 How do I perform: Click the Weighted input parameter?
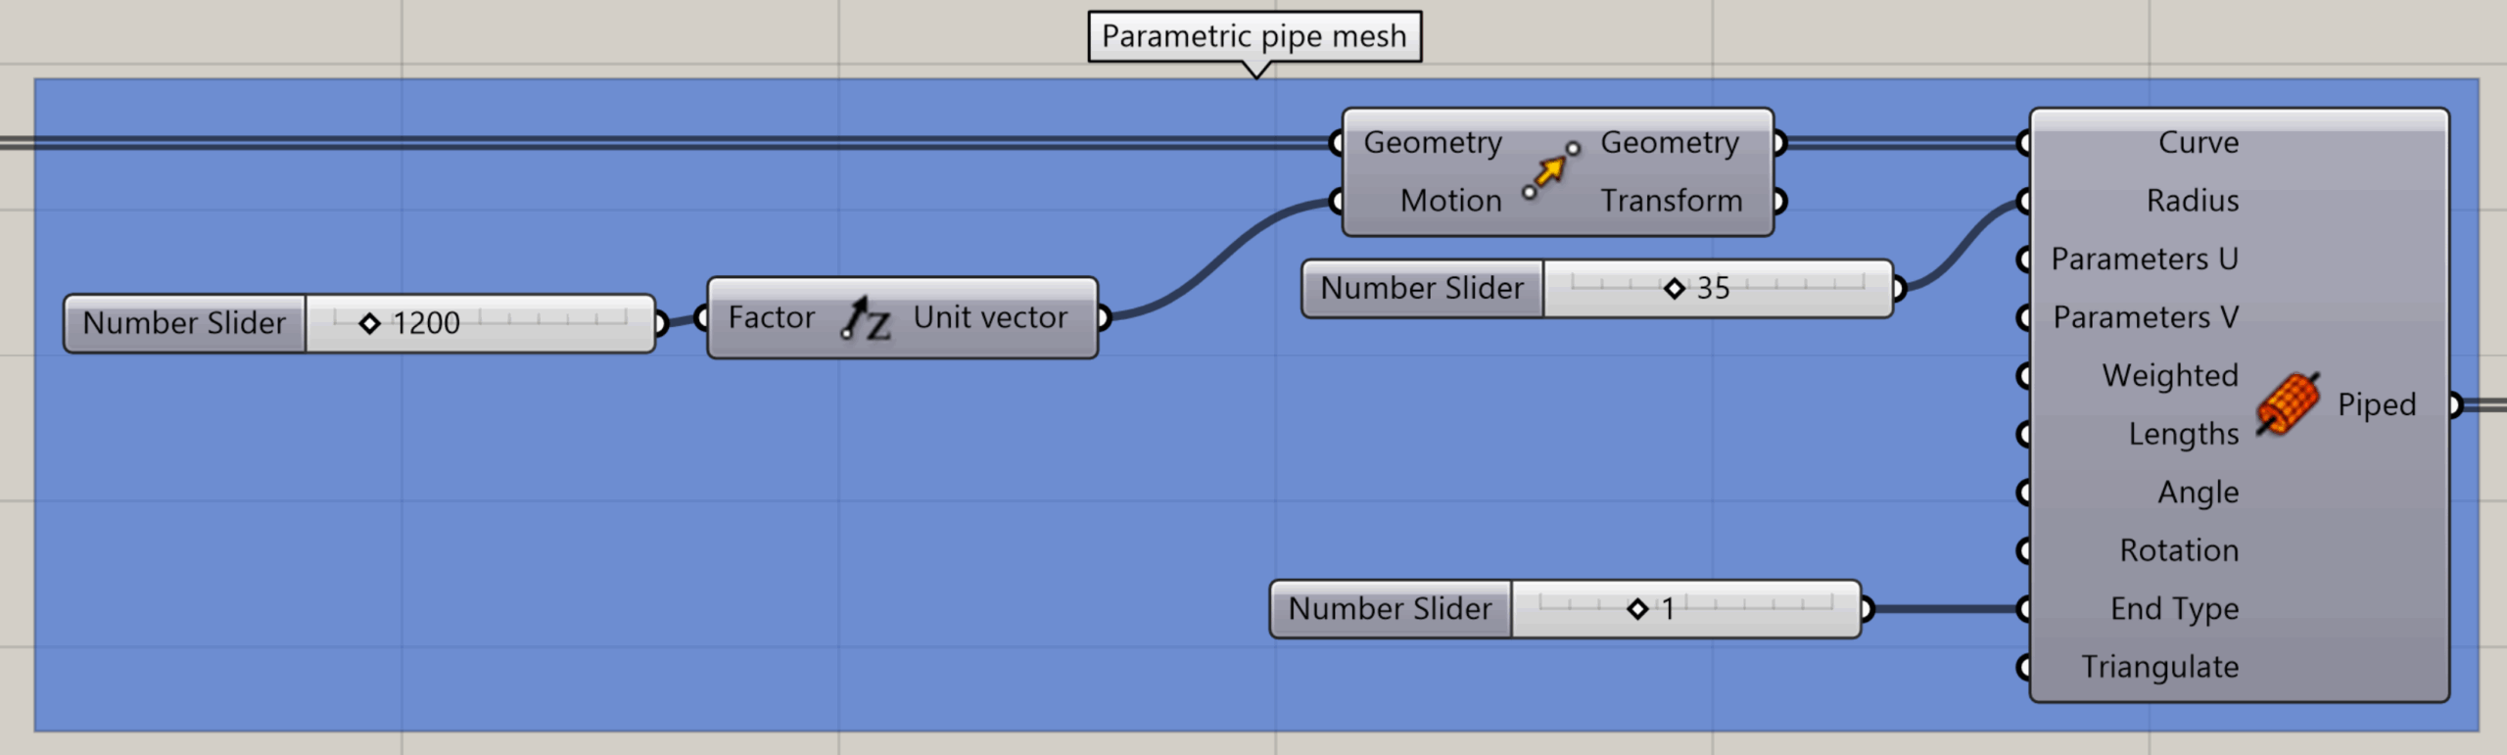[2169, 376]
